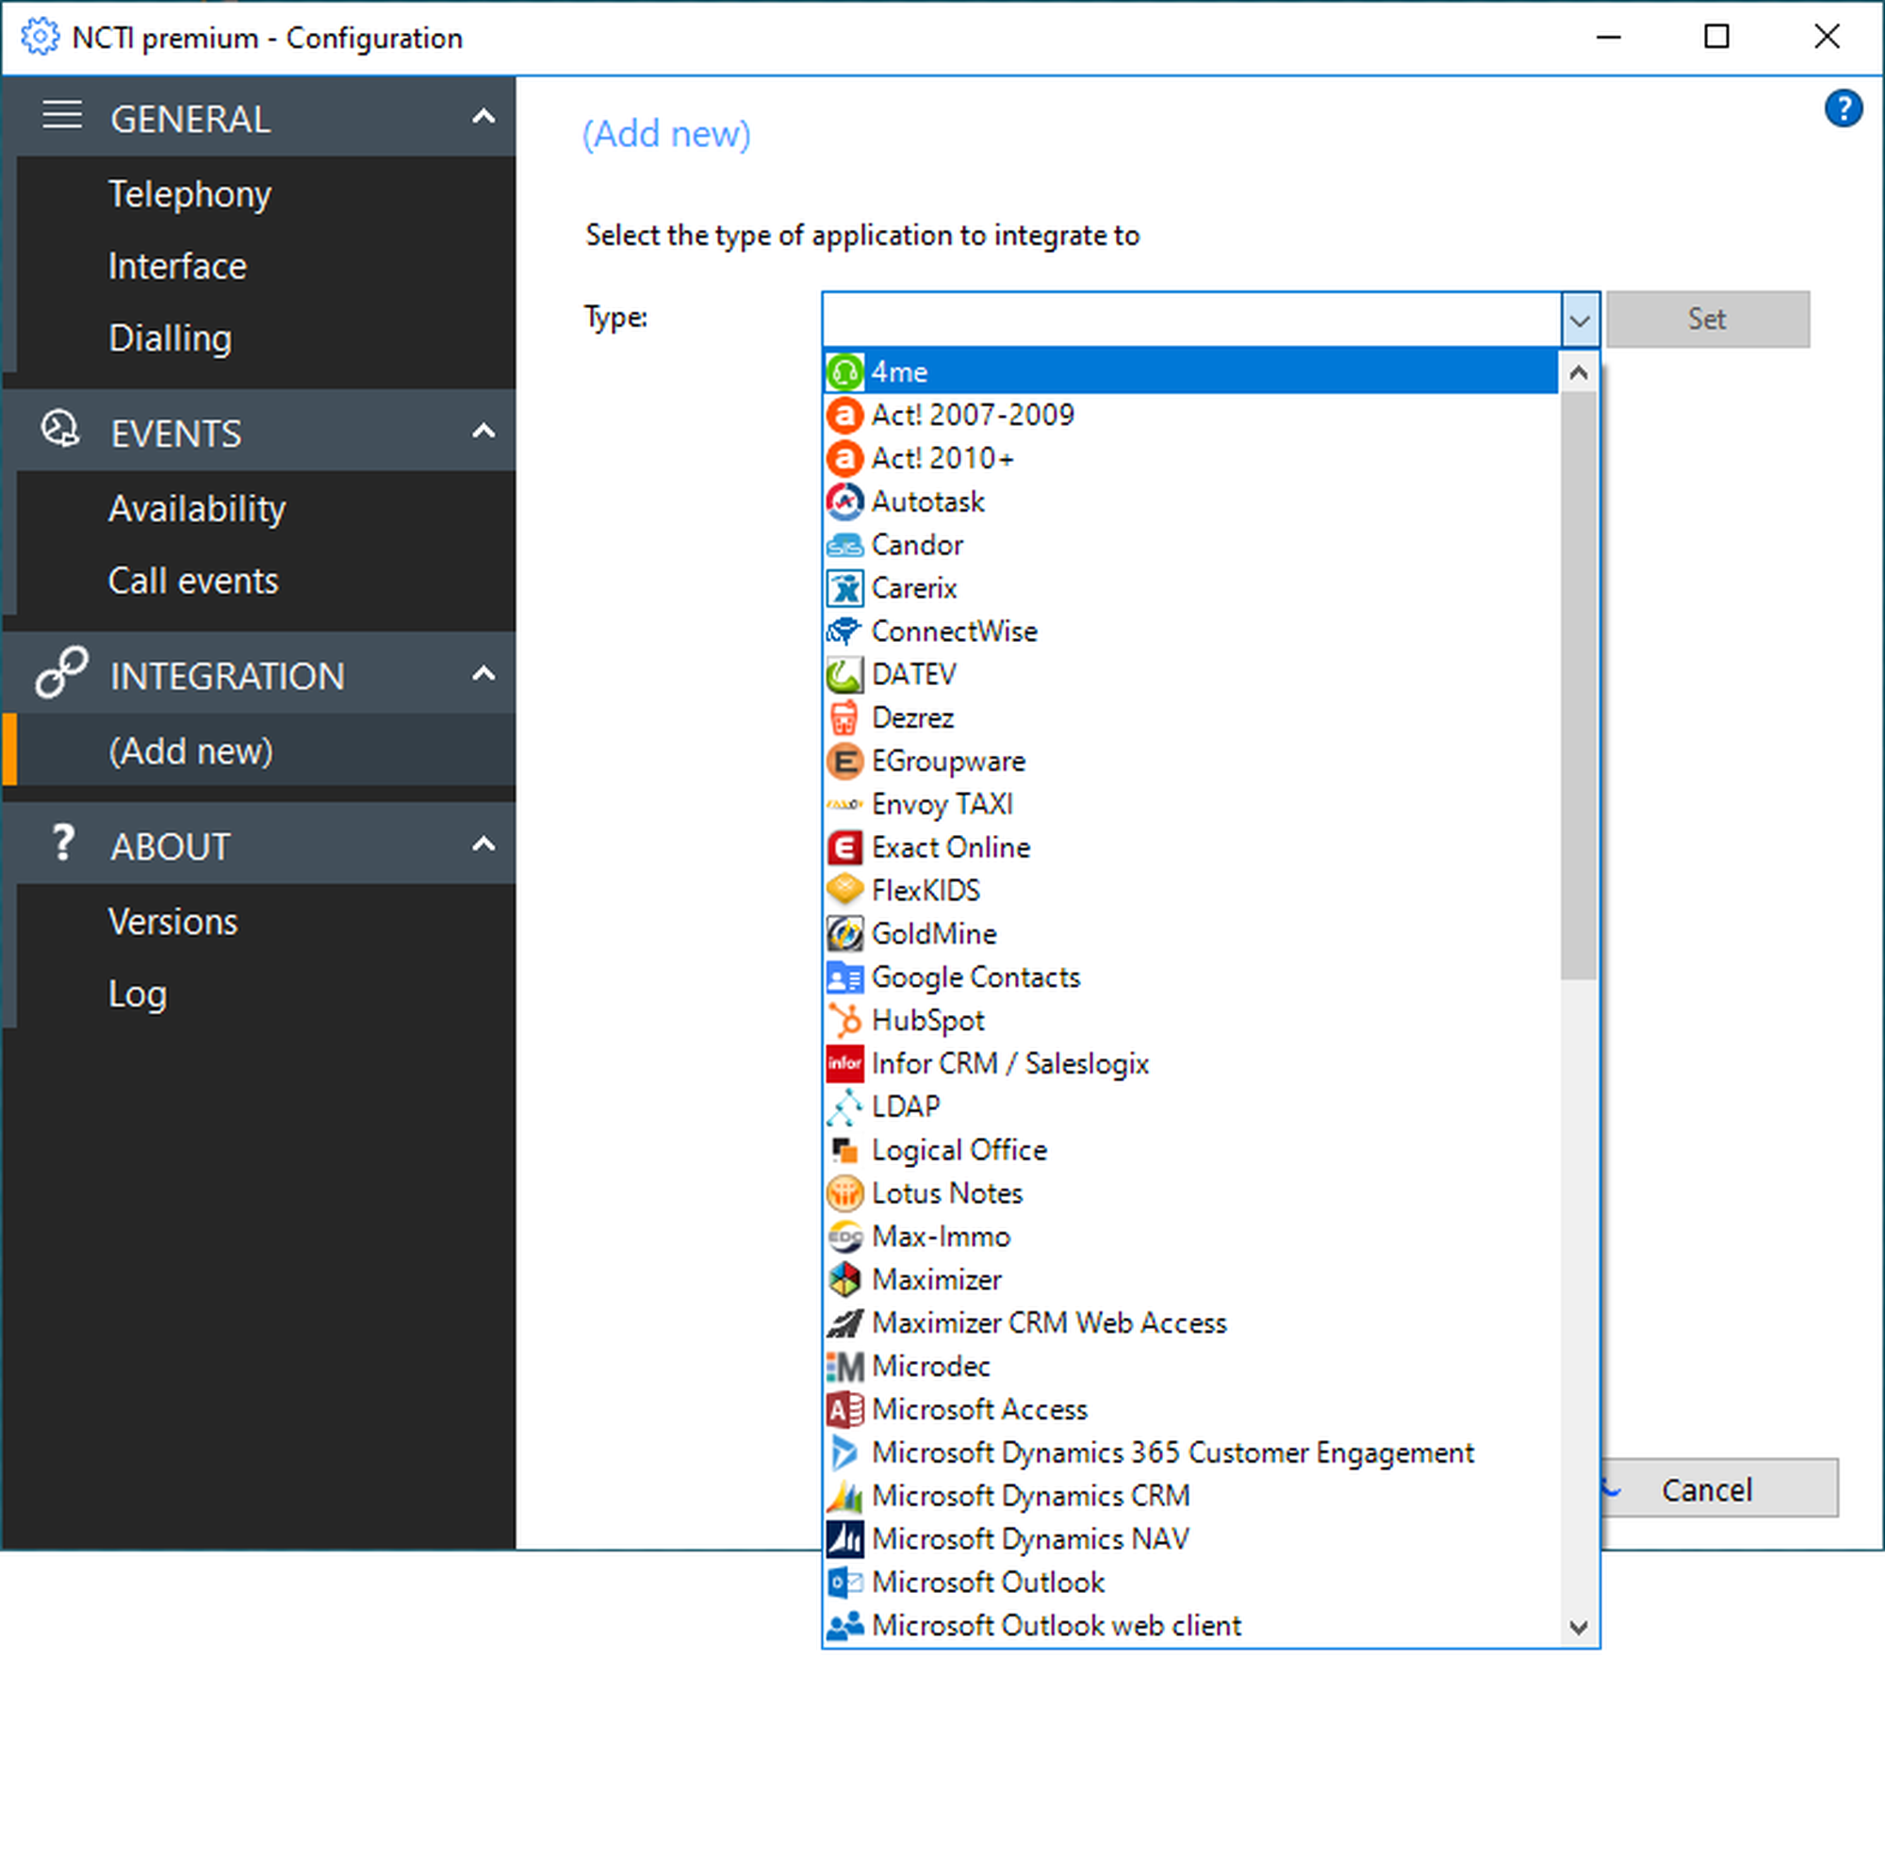Open the Versions page under About
The width and height of the screenshot is (1885, 1854).
click(x=172, y=921)
